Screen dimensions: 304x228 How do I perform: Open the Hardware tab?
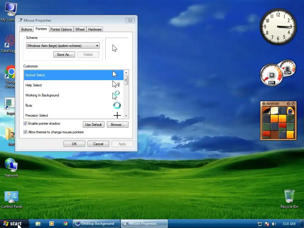point(95,29)
